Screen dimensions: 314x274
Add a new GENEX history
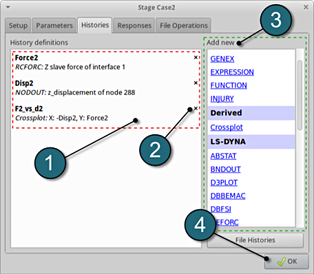pyautogui.click(x=222, y=59)
